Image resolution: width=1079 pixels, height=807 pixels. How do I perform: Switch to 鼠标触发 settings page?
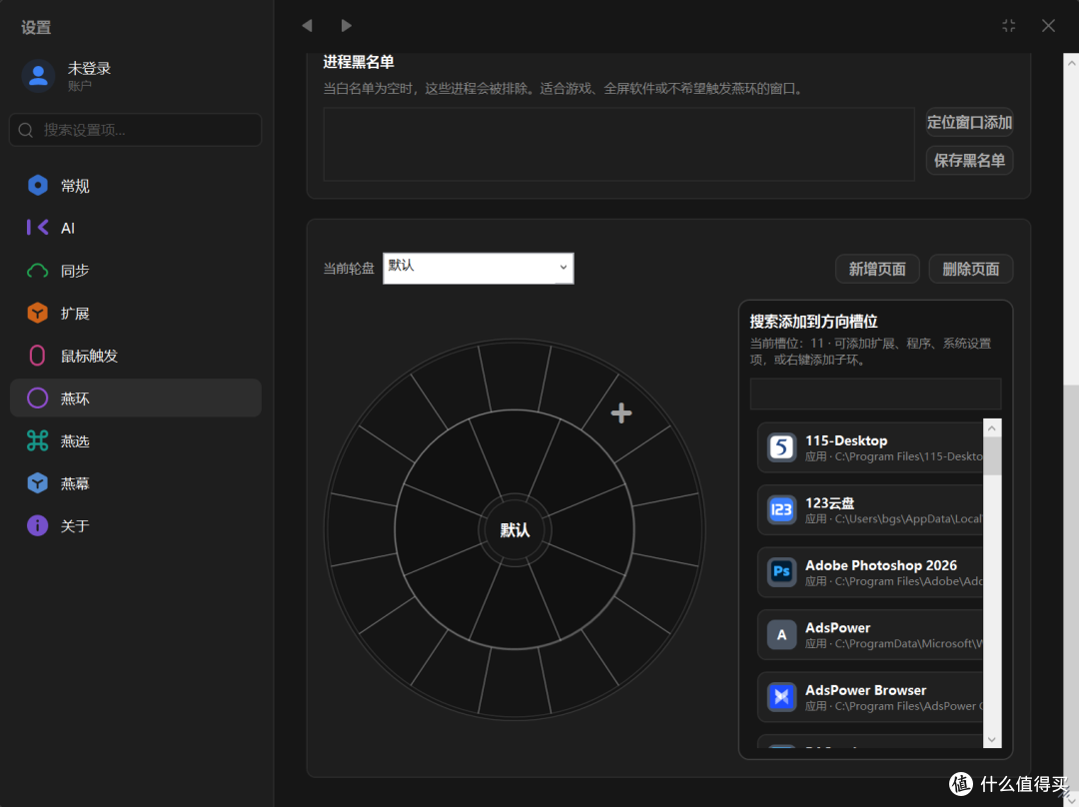(136, 356)
